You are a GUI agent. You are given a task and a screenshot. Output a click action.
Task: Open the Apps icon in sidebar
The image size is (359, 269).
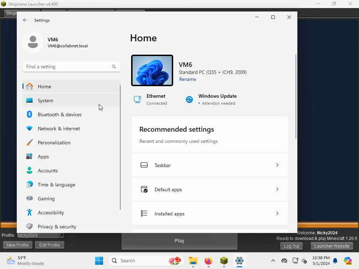[x=29, y=157]
